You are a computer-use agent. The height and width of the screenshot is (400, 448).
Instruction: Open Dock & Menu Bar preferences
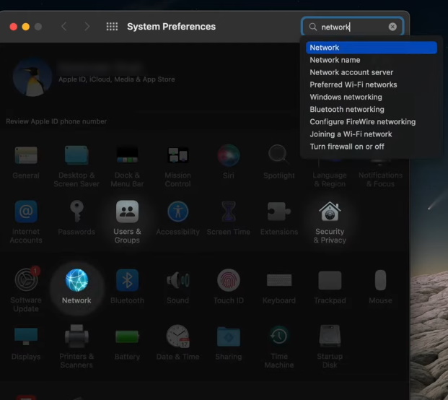(x=127, y=155)
